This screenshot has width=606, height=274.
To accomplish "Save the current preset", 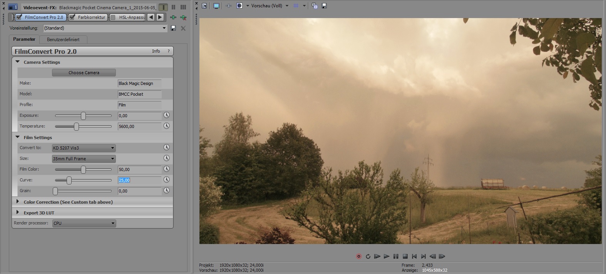I will pos(173,28).
